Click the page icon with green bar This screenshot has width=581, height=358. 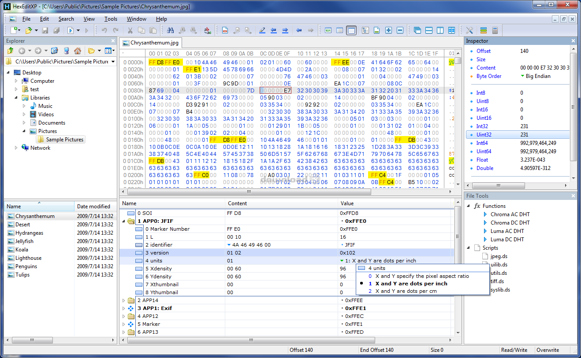377,30
